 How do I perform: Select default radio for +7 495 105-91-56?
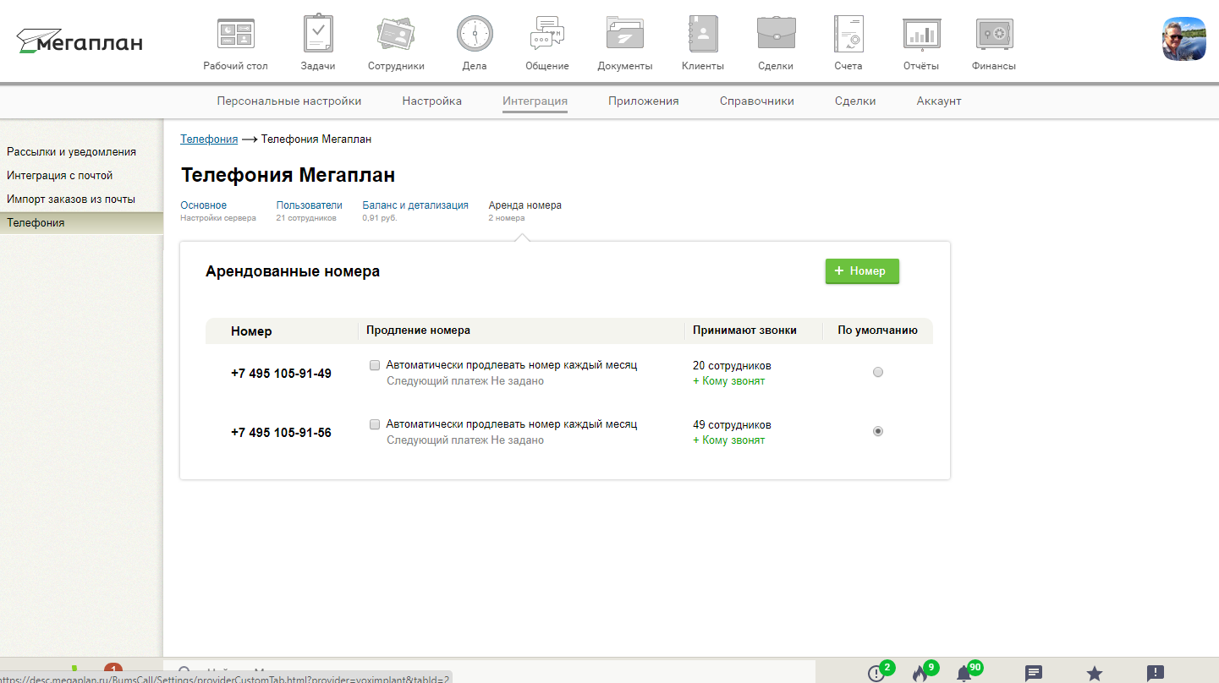(878, 431)
